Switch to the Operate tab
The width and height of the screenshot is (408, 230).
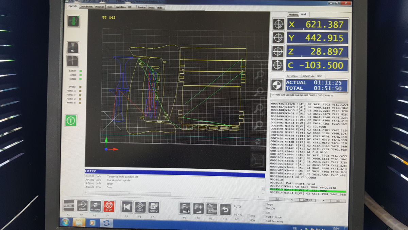(73, 6)
